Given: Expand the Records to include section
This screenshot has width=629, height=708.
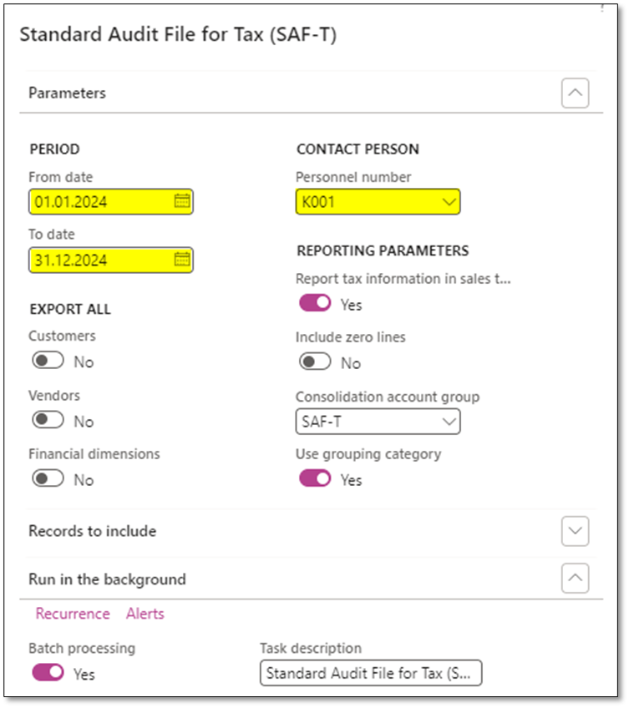Looking at the screenshot, I should click(x=575, y=531).
